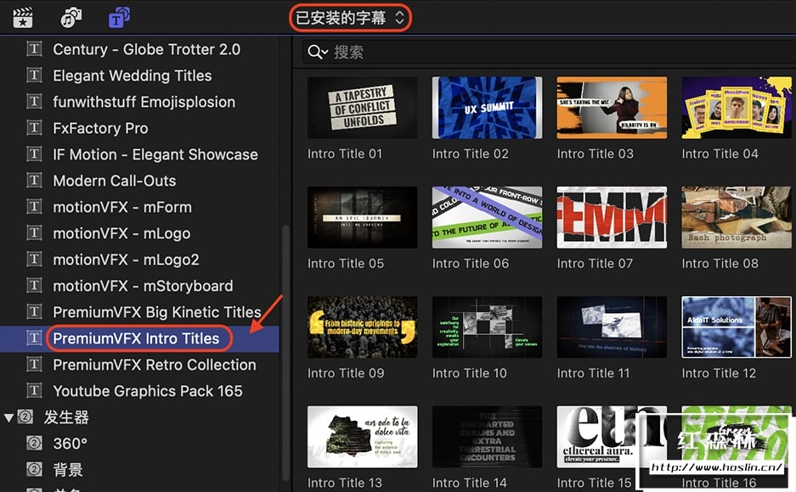796x492 pixels.
Task: Select the 背景 generators category
Action: [68, 470]
